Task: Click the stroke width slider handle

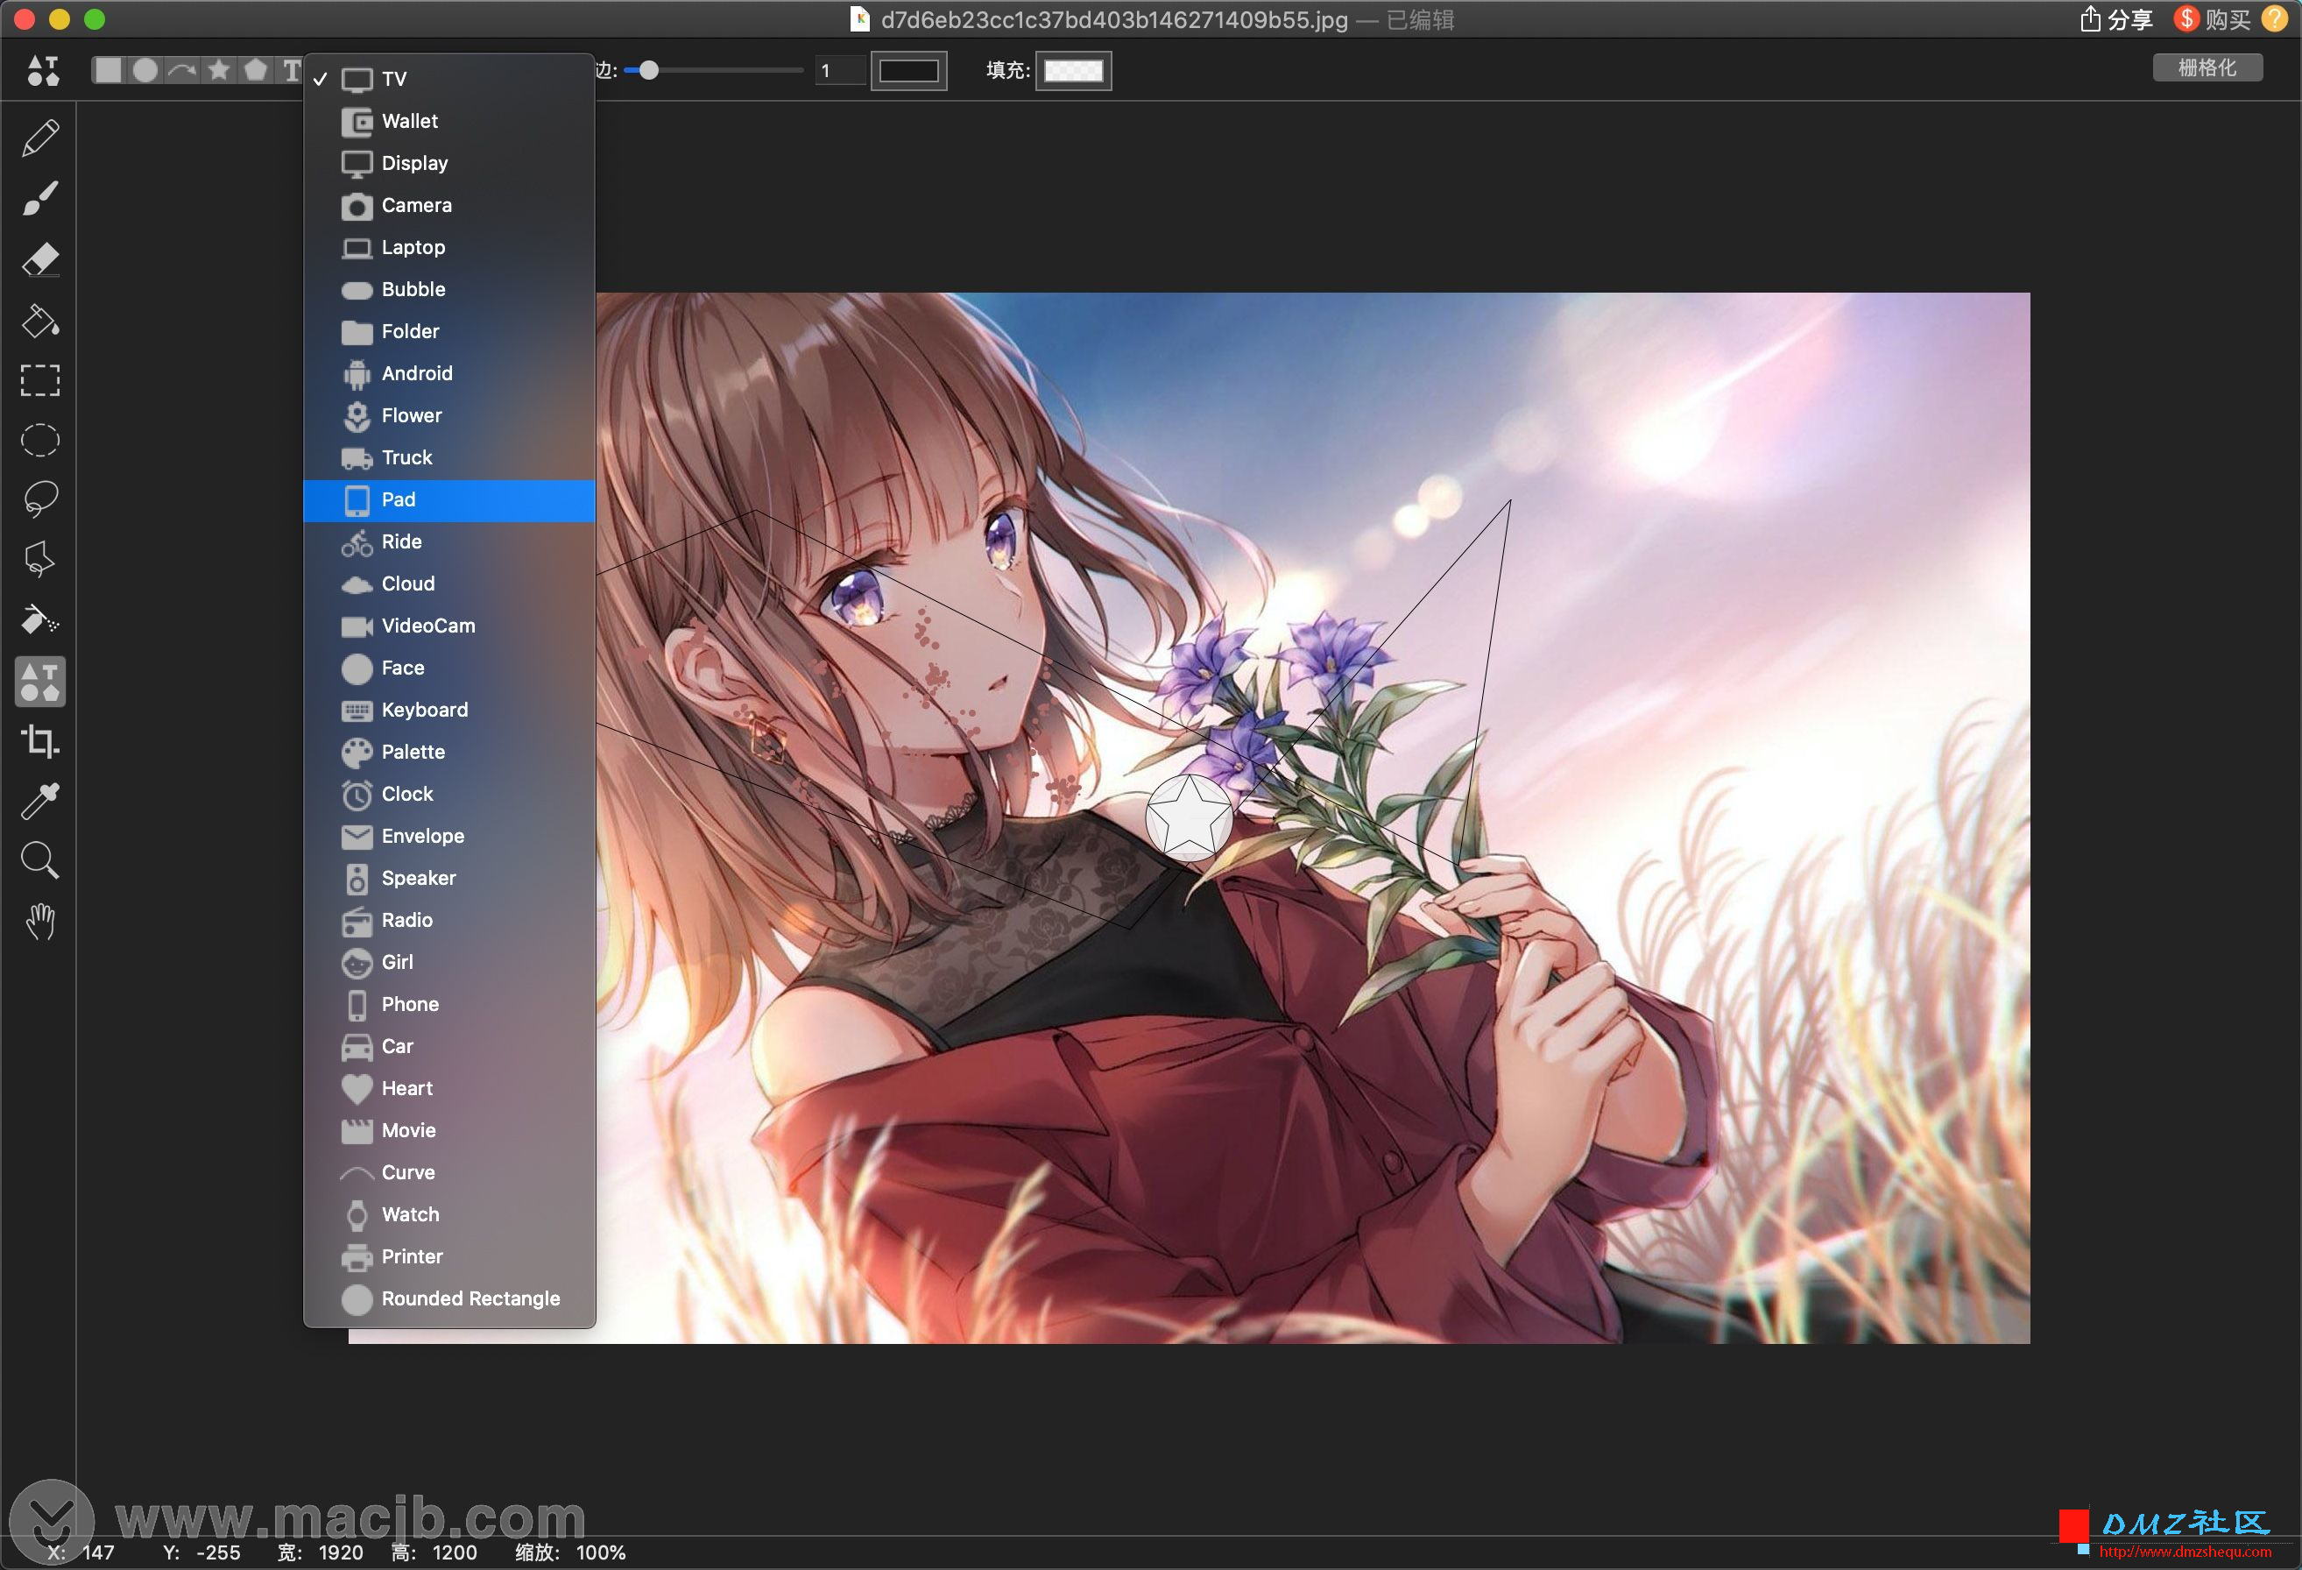Action: [648, 70]
